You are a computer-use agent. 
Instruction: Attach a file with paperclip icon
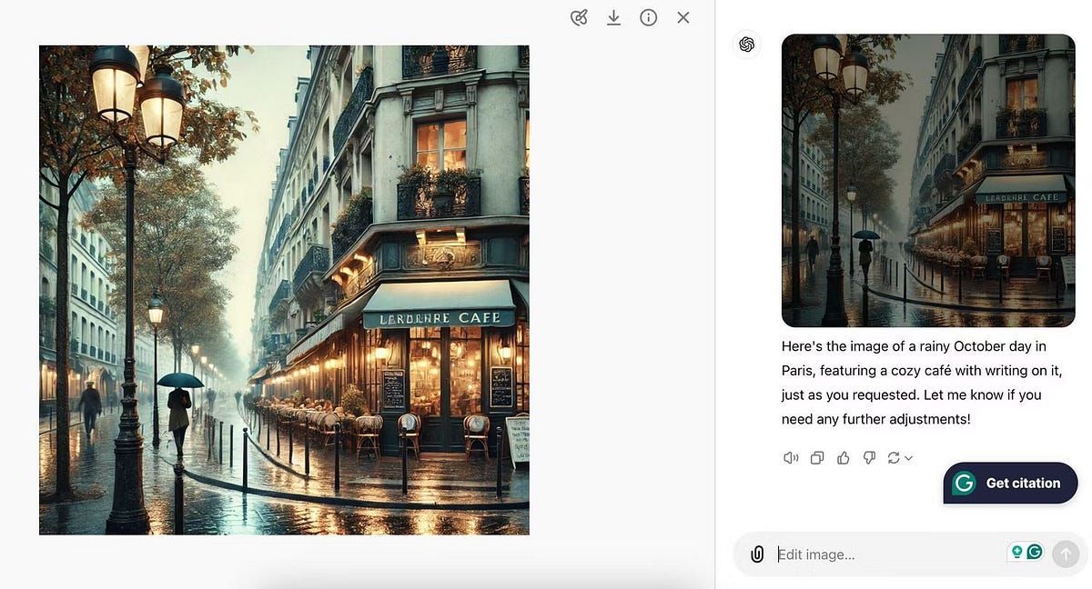[x=756, y=554]
